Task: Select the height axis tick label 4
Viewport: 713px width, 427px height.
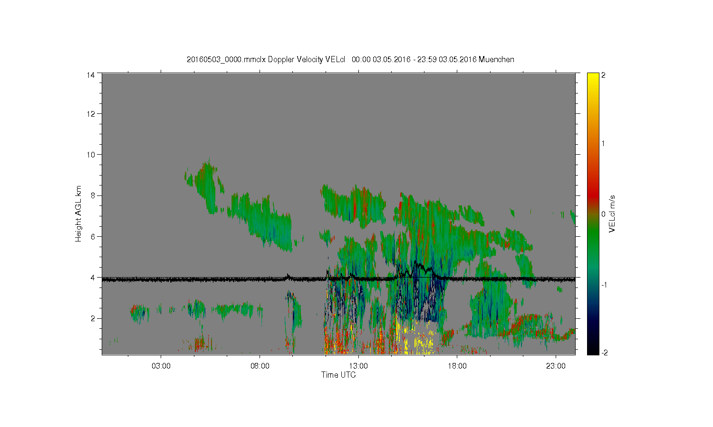Action: click(x=93, y=277)
